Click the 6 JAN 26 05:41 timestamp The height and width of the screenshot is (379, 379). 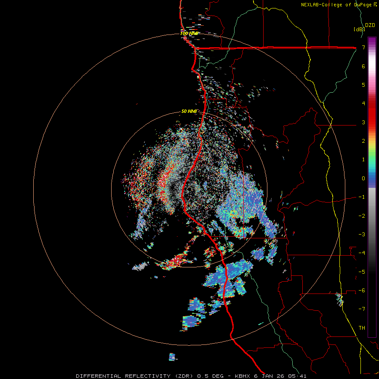pos(280,376)
